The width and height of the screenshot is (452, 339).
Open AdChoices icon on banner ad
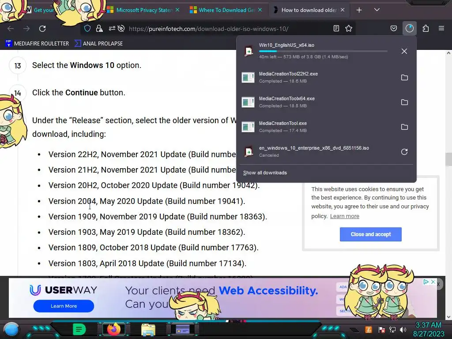pos(426,282)
